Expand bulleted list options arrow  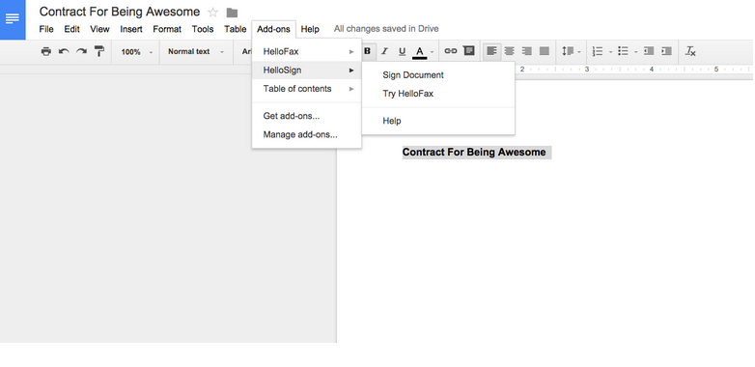[635, 52]
